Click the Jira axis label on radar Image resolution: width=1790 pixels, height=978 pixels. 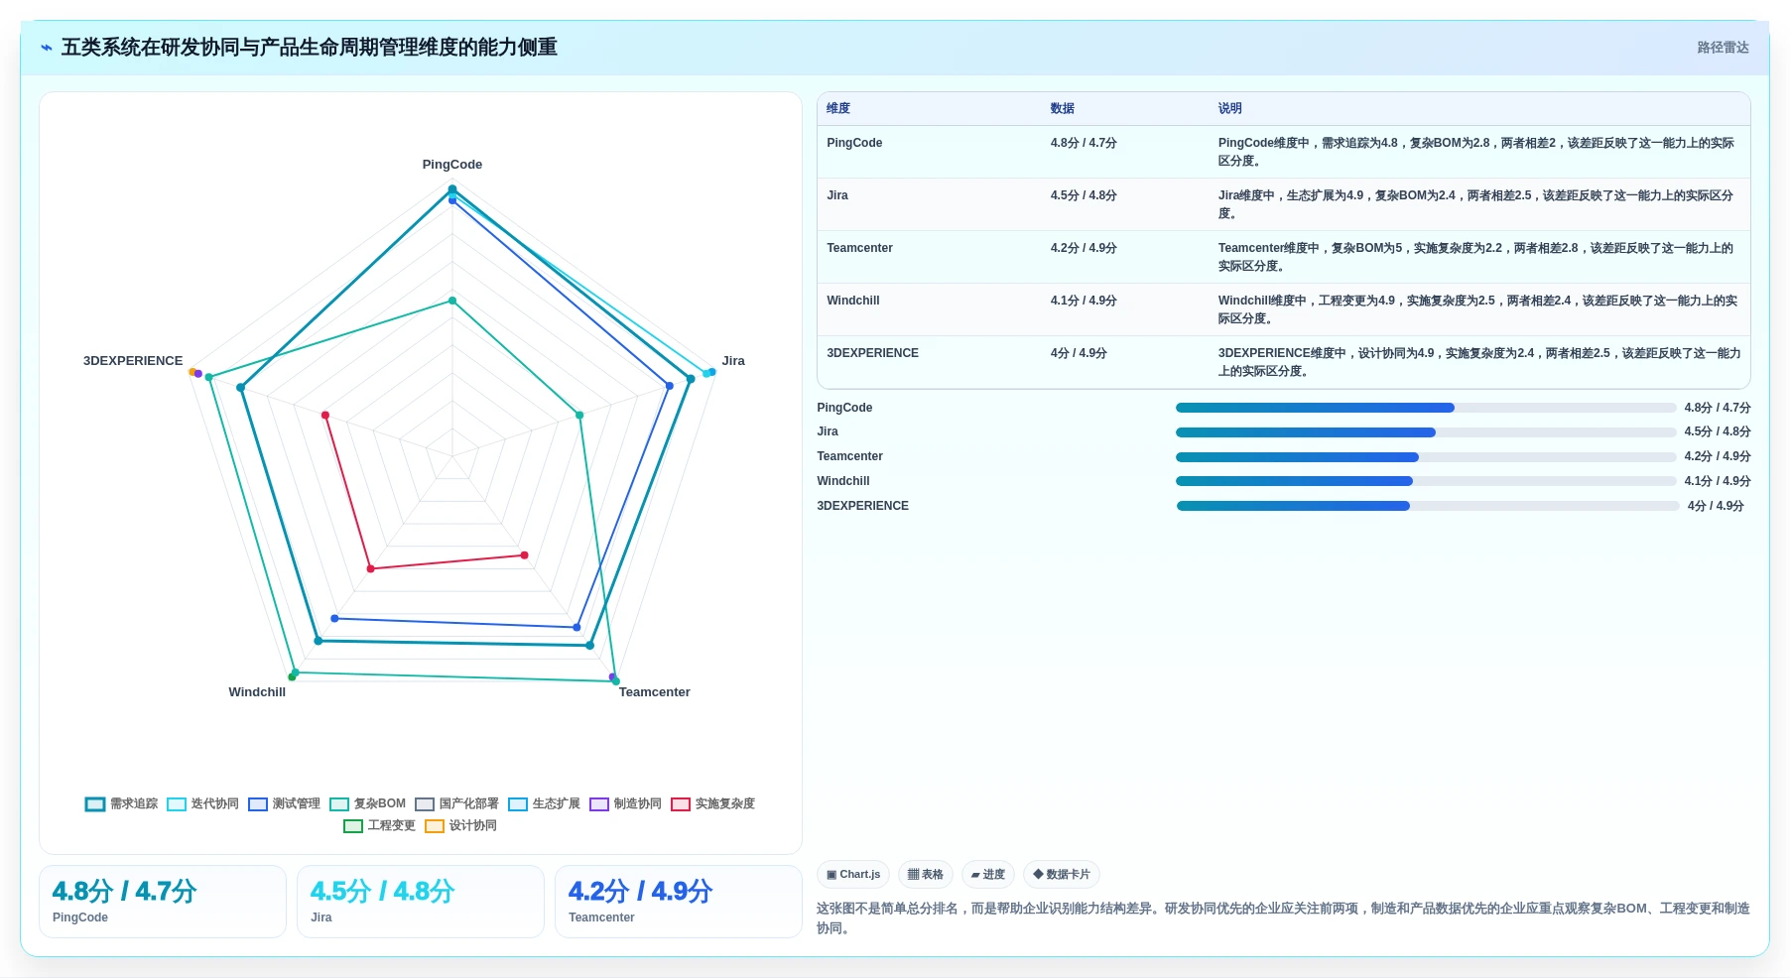[733, 361]
